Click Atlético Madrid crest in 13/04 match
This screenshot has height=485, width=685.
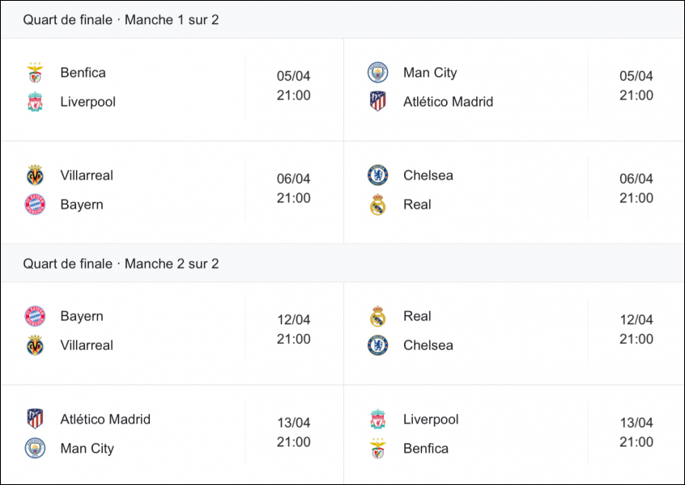(35, 419)
